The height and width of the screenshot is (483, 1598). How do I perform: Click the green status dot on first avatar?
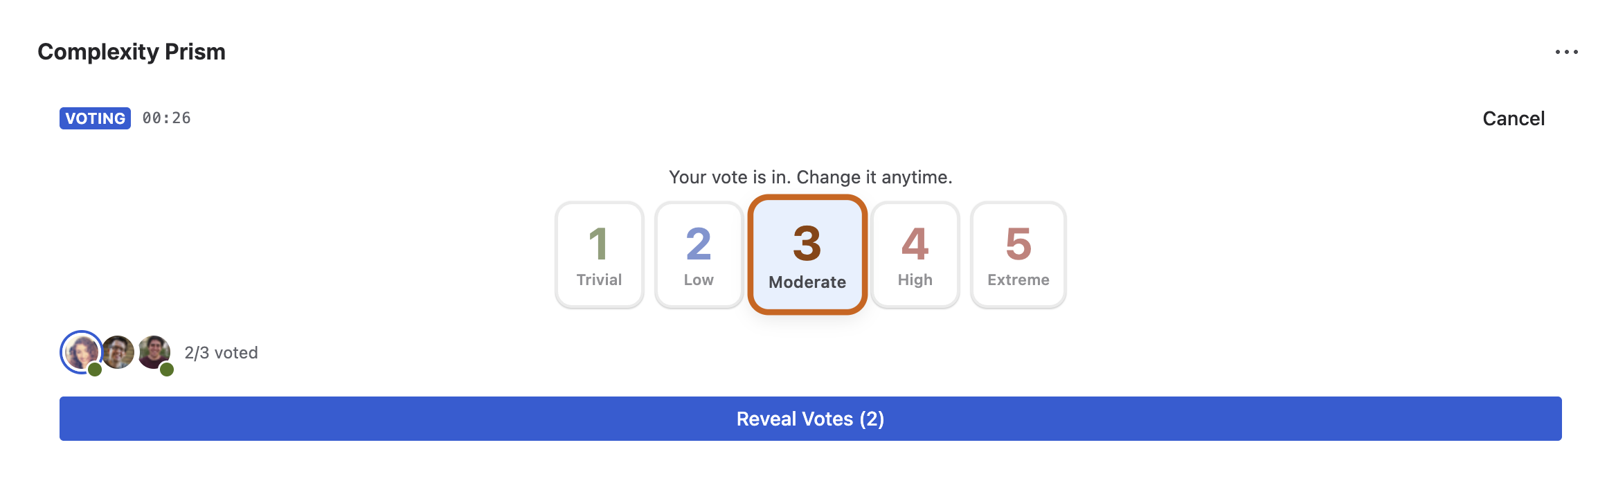coord(95,370)
